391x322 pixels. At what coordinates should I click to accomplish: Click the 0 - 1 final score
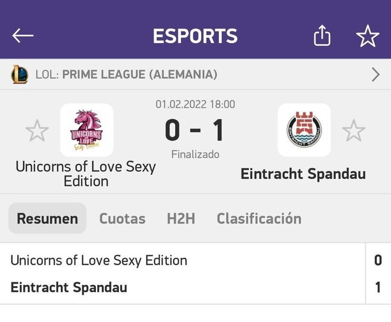[x=194, y=130]
